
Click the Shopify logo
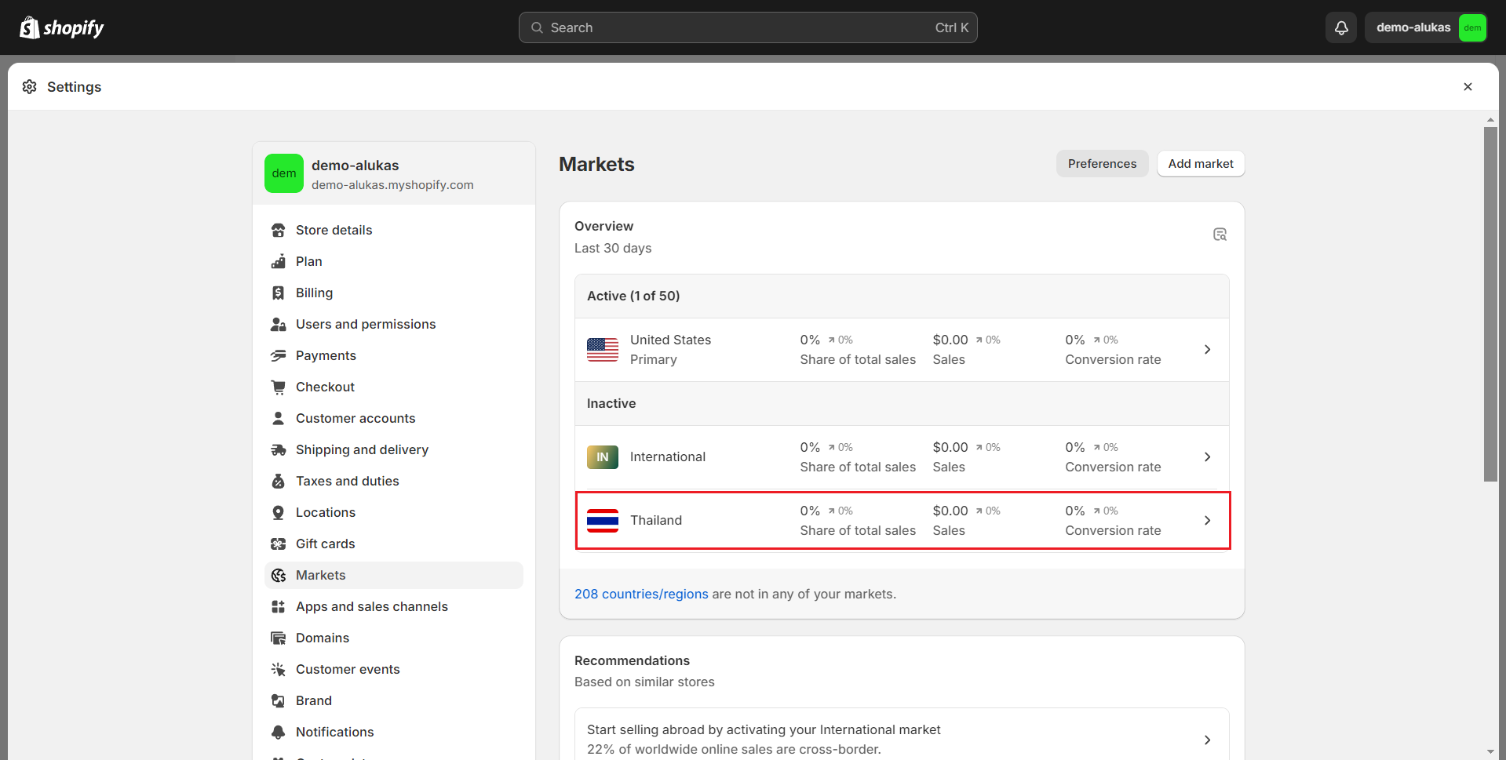click(62, 27)
